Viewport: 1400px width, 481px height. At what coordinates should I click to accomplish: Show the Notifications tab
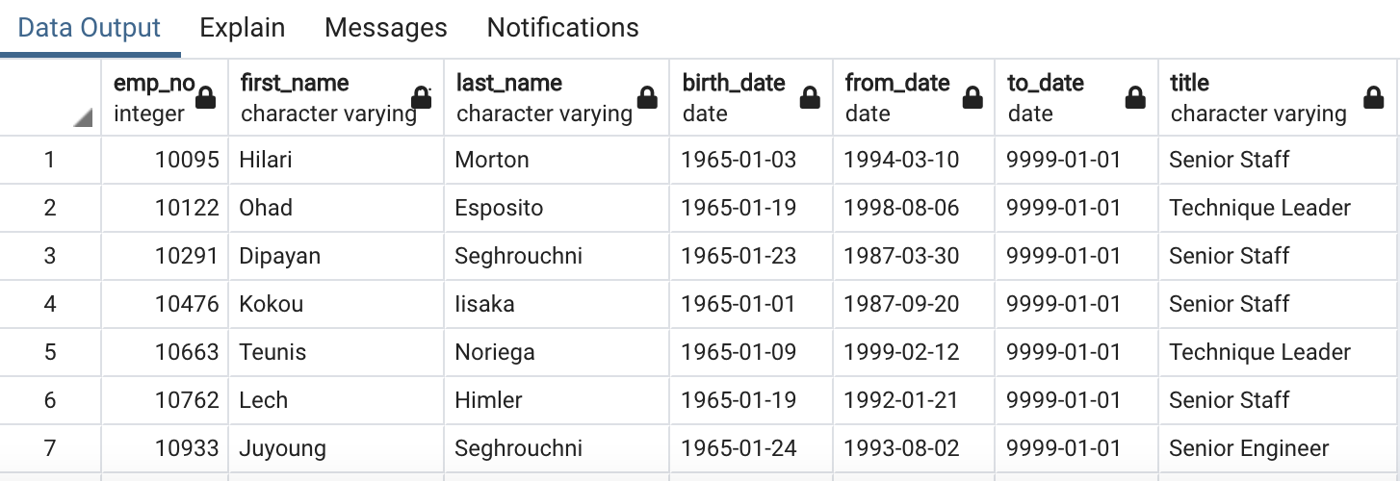coord(562,28)
